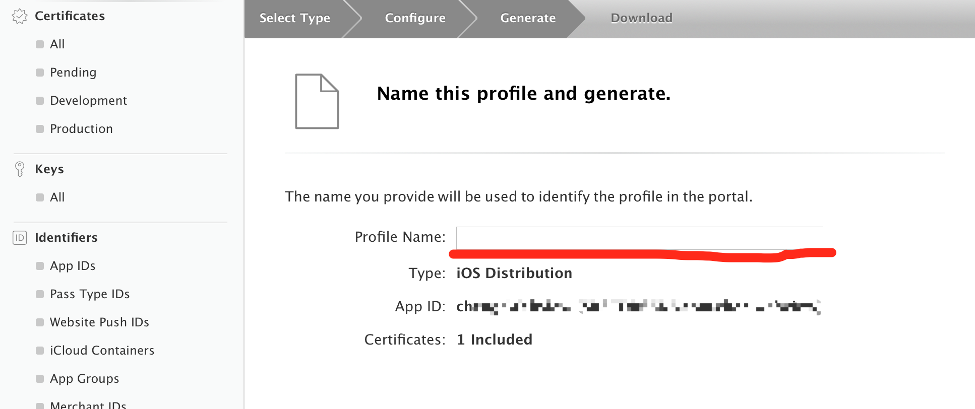Viewport: 975px width, 409px height.
Task: Click the Certificates seal icon
Action: [20, 17]
